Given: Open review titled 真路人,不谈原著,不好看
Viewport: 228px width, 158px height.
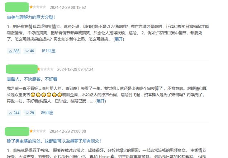Looking at the screenshot, I should 32,79.
